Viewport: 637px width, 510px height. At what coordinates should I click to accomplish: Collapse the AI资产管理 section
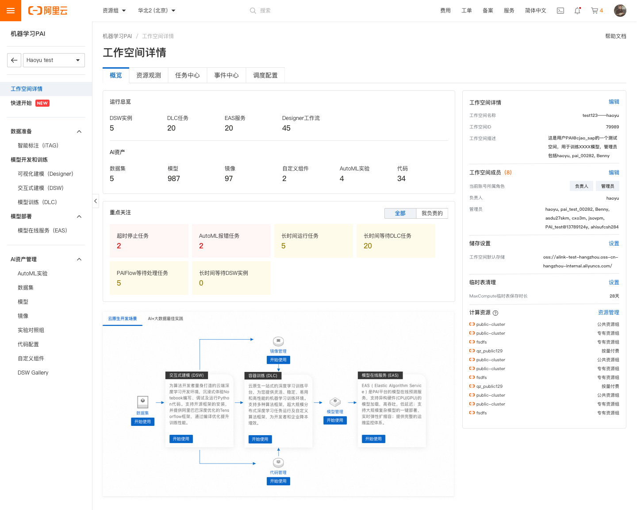point(79,259)
